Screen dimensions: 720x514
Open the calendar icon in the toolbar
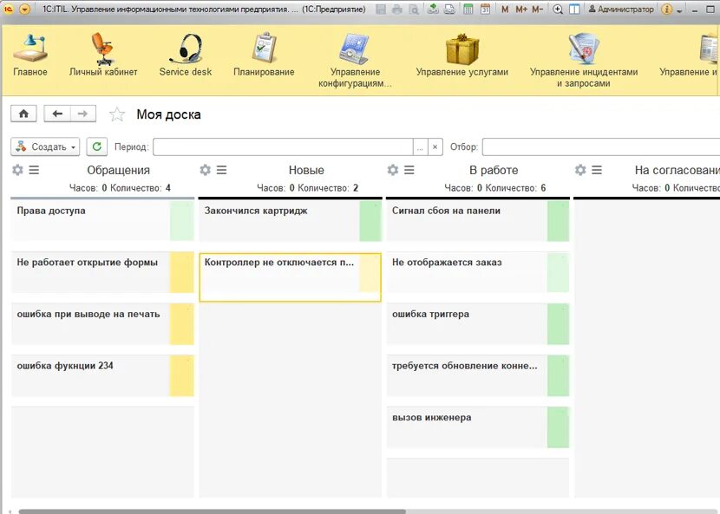486,8
